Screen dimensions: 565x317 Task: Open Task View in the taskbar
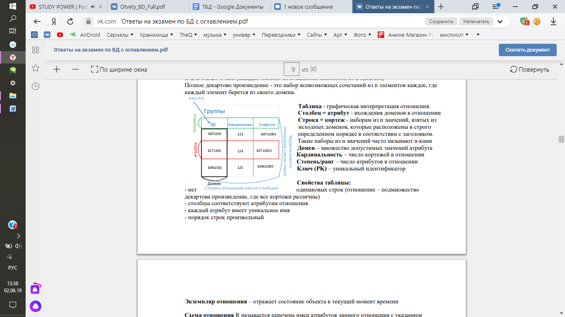(x=12, y=31)
